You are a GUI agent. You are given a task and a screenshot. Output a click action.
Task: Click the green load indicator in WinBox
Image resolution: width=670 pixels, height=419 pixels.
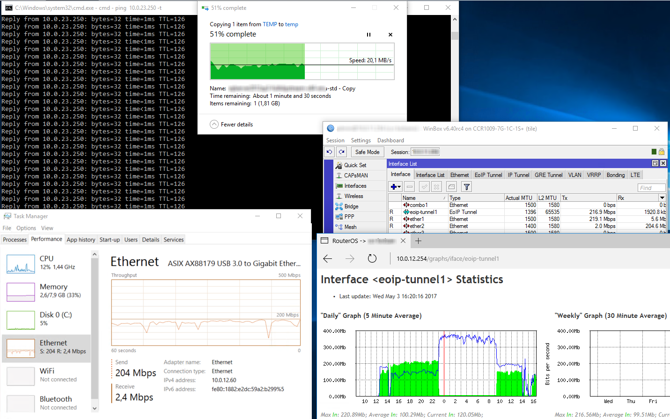click(654, 152)
